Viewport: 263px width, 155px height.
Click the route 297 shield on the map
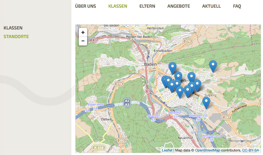pos(227,118)
